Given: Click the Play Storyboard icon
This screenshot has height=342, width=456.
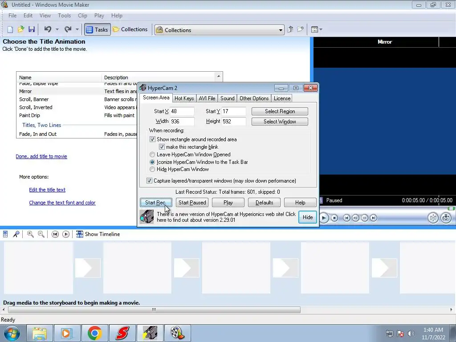Looking at the screenshot, I should point(66,234).
